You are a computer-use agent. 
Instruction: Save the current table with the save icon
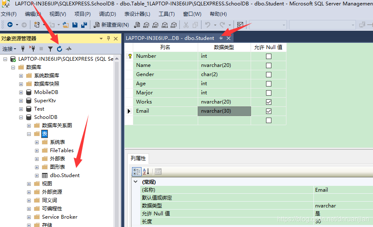[75, 25]
